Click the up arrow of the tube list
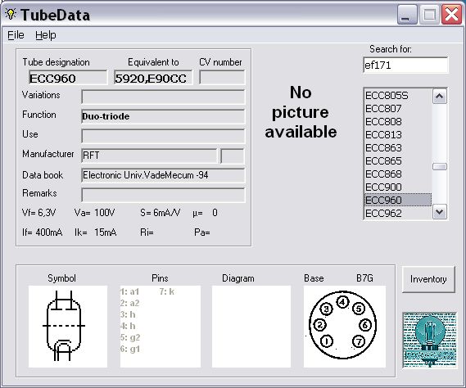This screenshot has width=466, height=388. [440, 97]
